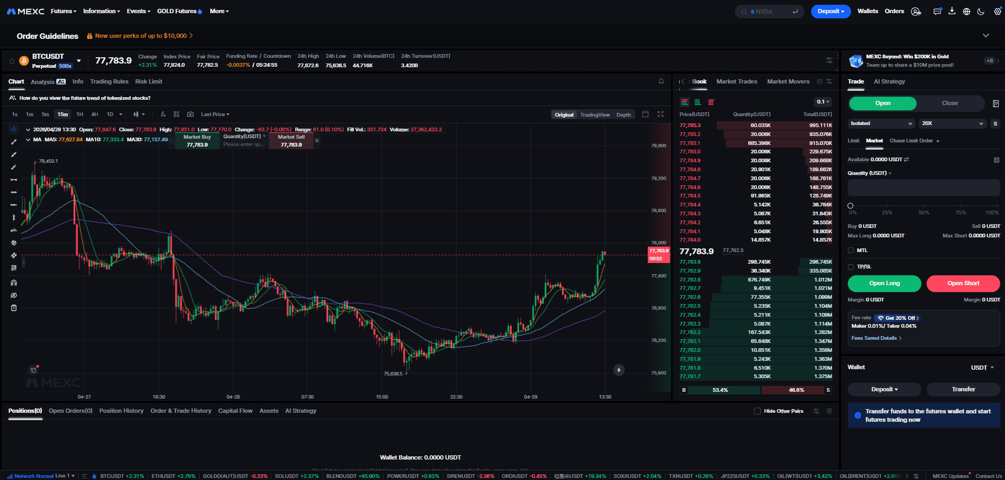Open order book settings sliders icon
1005x480 pixels.
(x=829, y=81)
